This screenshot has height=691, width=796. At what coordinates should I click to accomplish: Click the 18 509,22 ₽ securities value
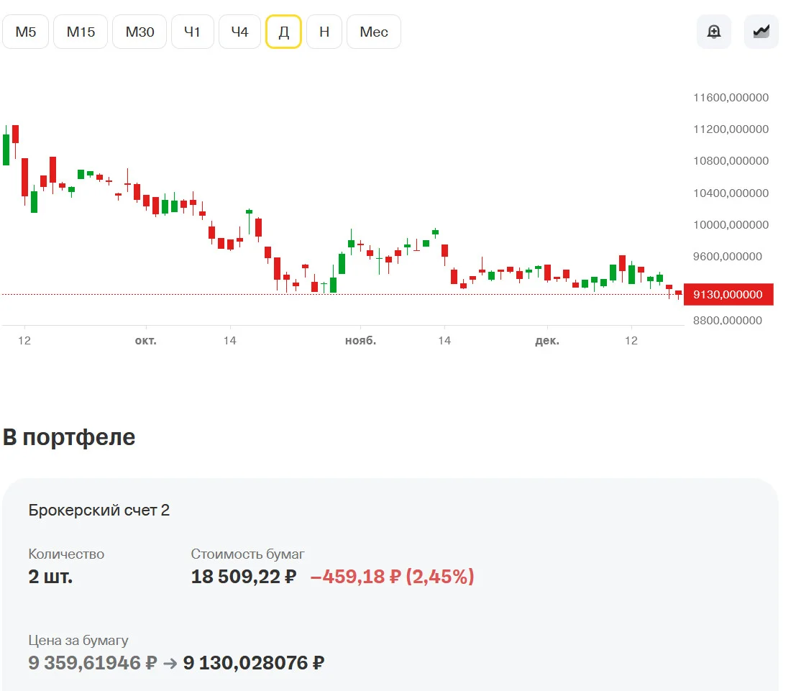[x=244, y=577]
